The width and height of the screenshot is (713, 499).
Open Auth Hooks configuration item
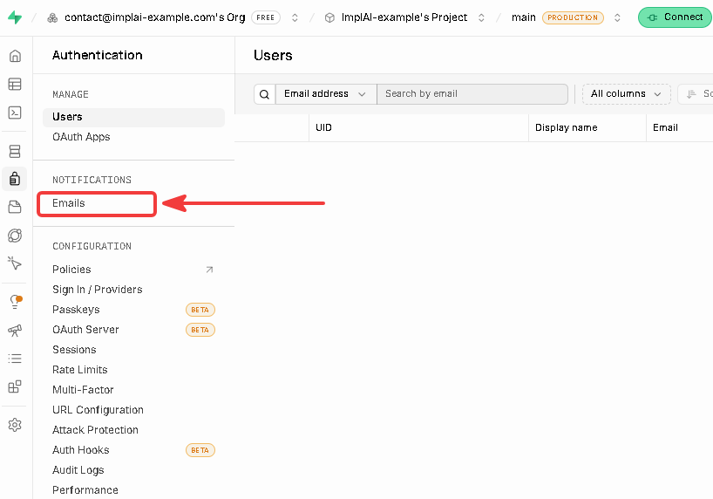coord(80,450)
